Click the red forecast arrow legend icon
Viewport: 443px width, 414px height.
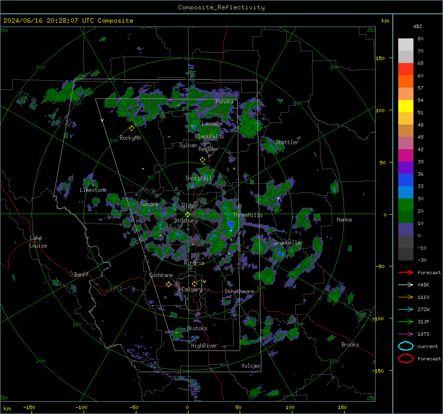[x=406, y=272]
